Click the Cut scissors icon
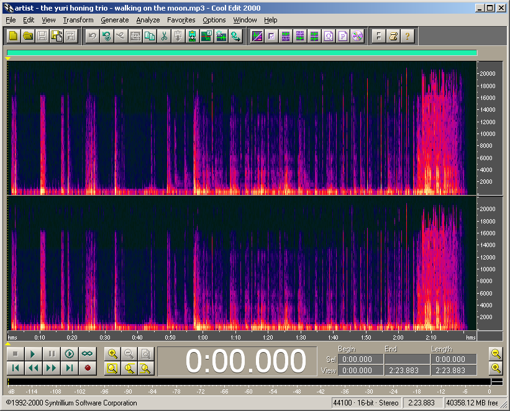This screenshot has width=510, height=411. (164, 36)
